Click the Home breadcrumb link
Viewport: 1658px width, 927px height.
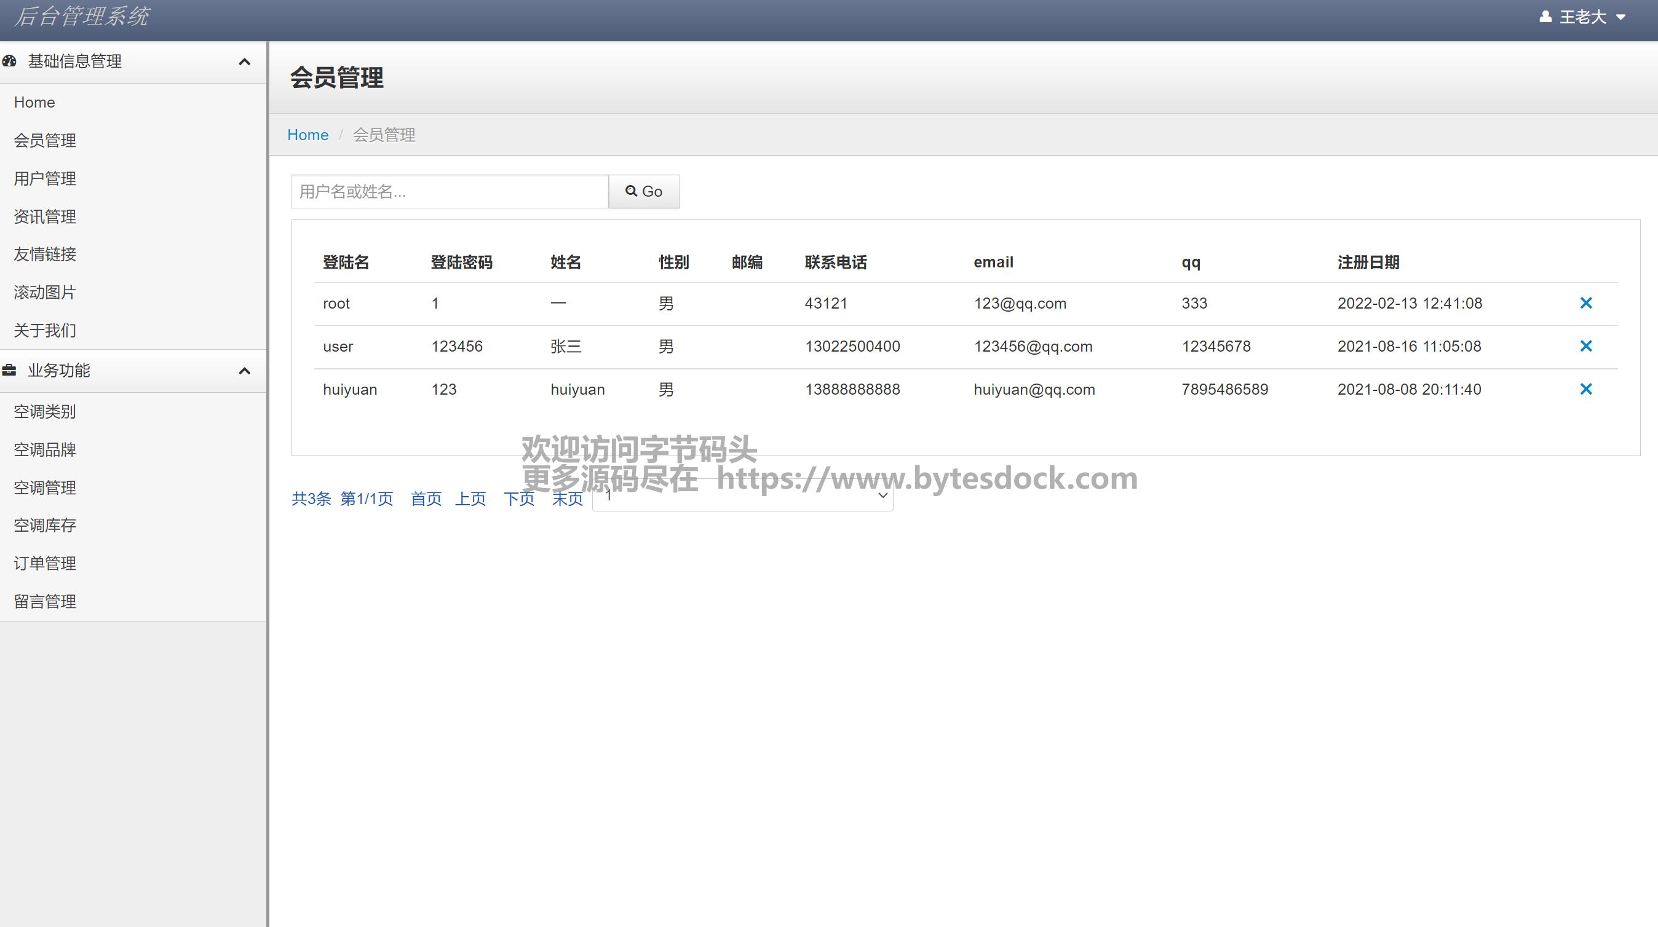point(307,135)
